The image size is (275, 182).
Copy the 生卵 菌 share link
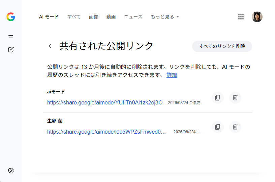(217, 127)
